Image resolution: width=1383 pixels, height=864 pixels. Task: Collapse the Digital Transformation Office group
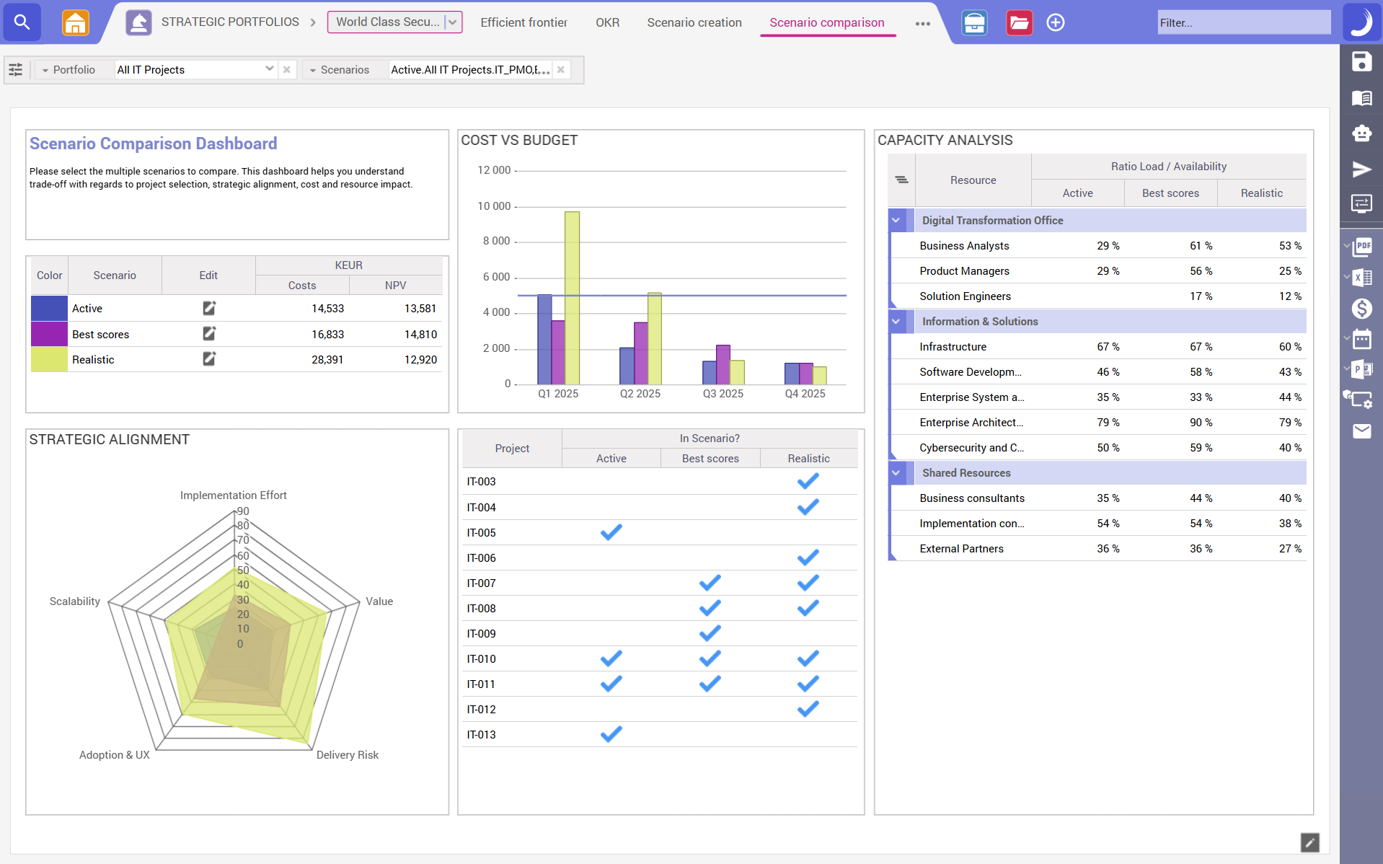coord(896,221)
